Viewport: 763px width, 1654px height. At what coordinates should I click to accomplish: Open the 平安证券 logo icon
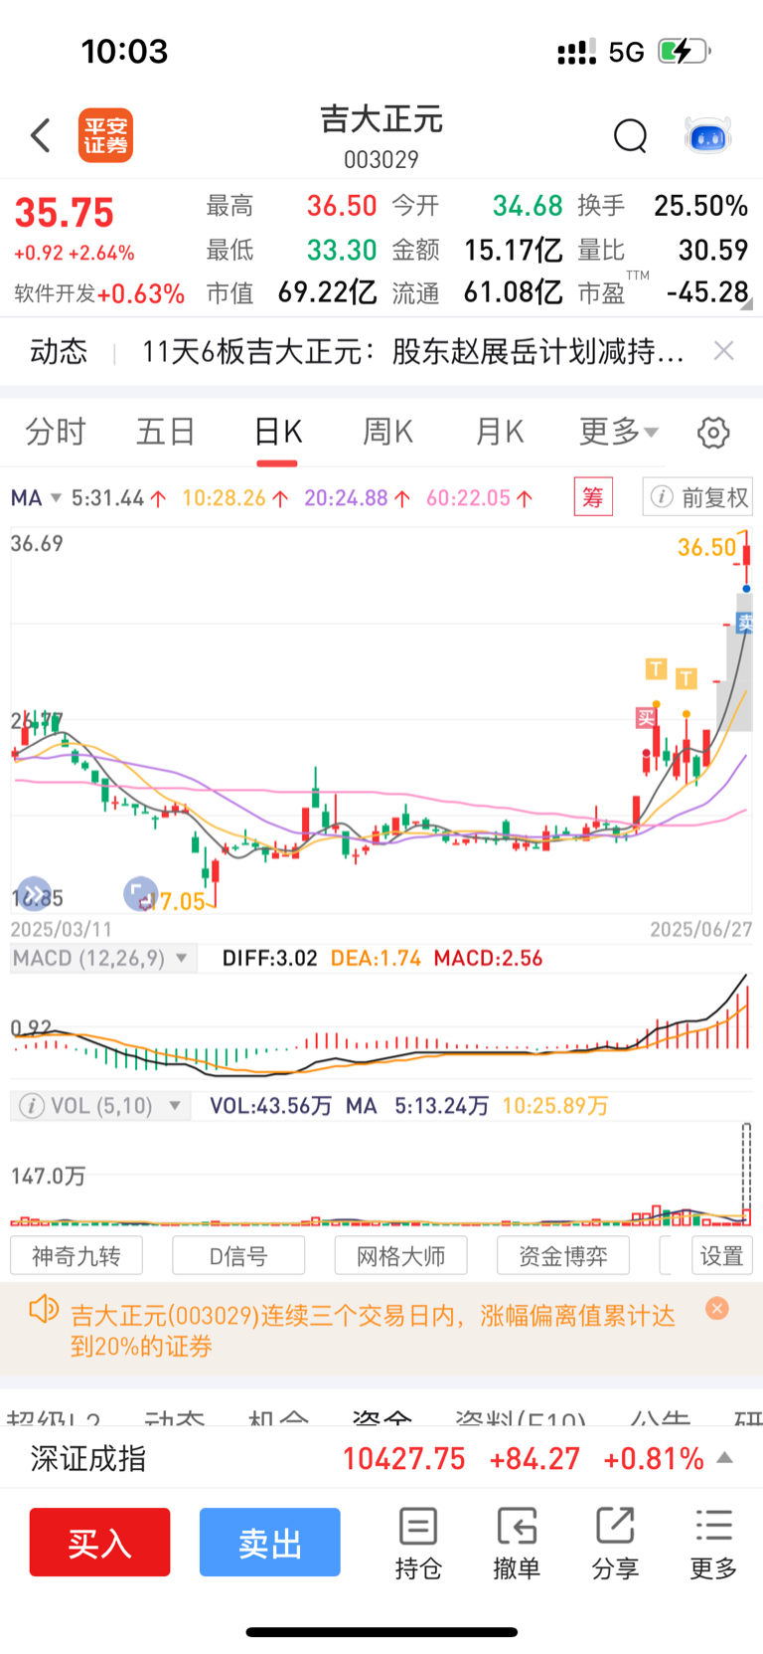(x=105, y=135)
